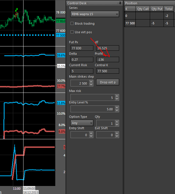
Task: Decrease the Entry Shift value
Action: click(91, 136)
